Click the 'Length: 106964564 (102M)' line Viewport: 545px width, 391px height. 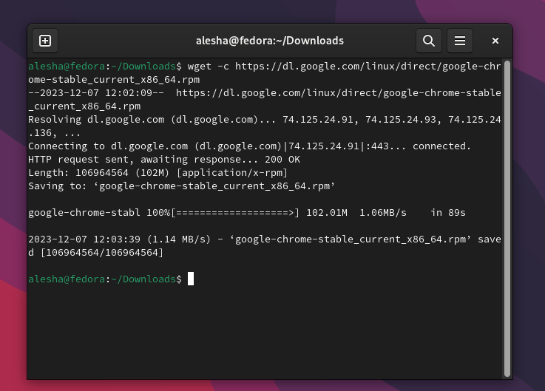pyautogui.click(x=98, y=173)
